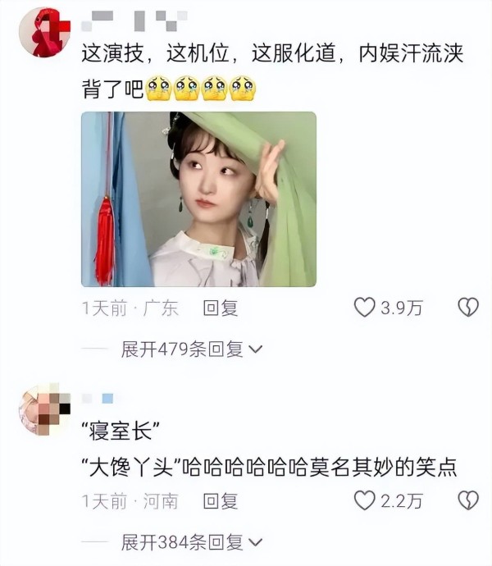Viewport: 492px width, 566px height.
Task: Expand 展开479条回复 replies
Action: pos(192,349)
